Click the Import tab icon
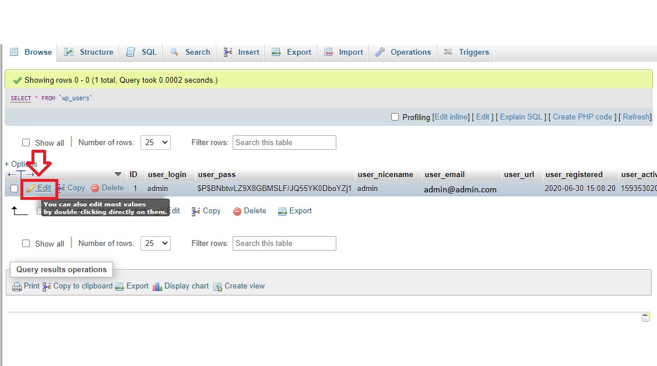 pyautogui.click(x=329, y=52)
